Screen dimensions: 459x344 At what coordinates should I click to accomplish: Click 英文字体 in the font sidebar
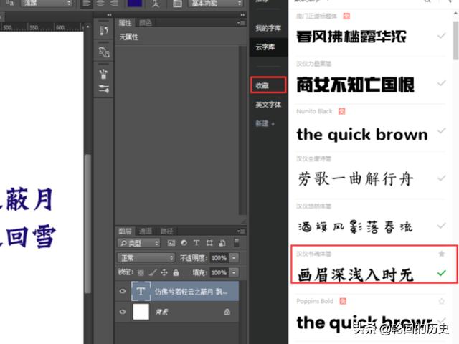click(268, 105)
